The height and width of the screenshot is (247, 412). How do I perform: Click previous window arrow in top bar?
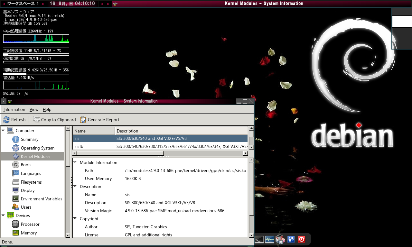pyautogui.click(x=102, y=4)
